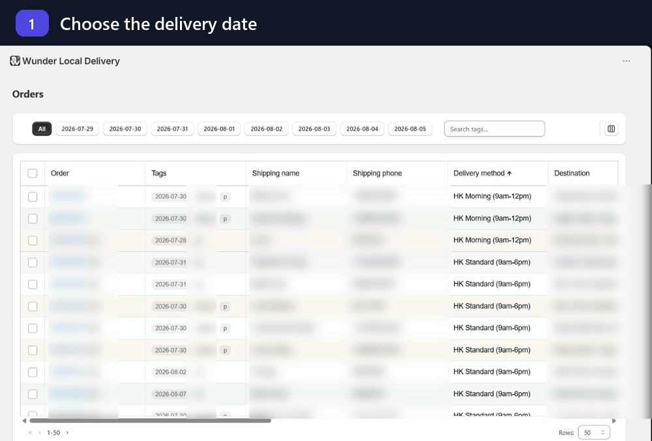Click scroll-left arrow of horizontal scrollbar
The height and width of the screenshot is (441, 652).
(x=24, y=421)
